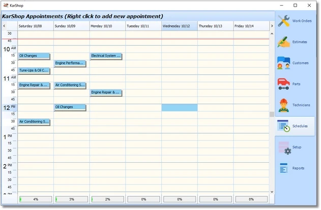Click Tuesday's 0% capacity progress bar
The image size is (321, 210).
143,199
